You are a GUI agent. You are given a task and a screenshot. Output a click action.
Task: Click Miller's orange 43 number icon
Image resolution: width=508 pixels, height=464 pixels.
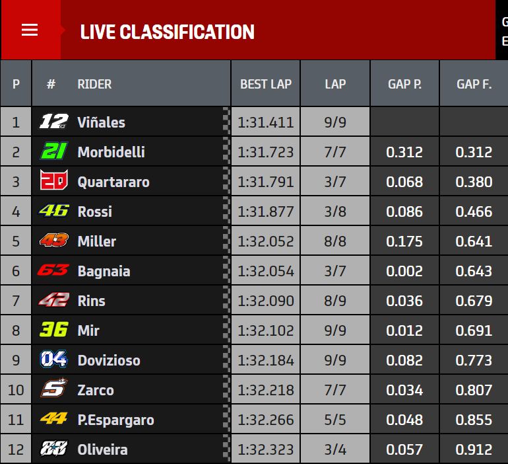click(54, 241)
